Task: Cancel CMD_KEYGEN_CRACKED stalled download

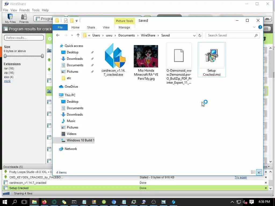Action: (266, 177)
